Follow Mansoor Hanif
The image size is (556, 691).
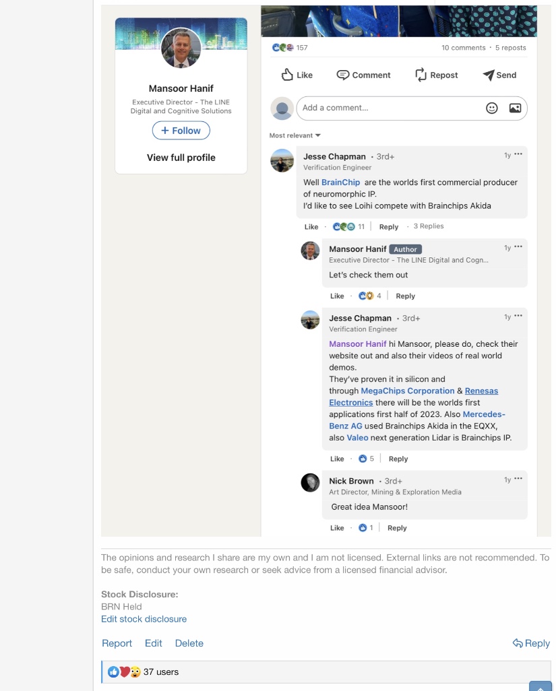pos(181,131)
